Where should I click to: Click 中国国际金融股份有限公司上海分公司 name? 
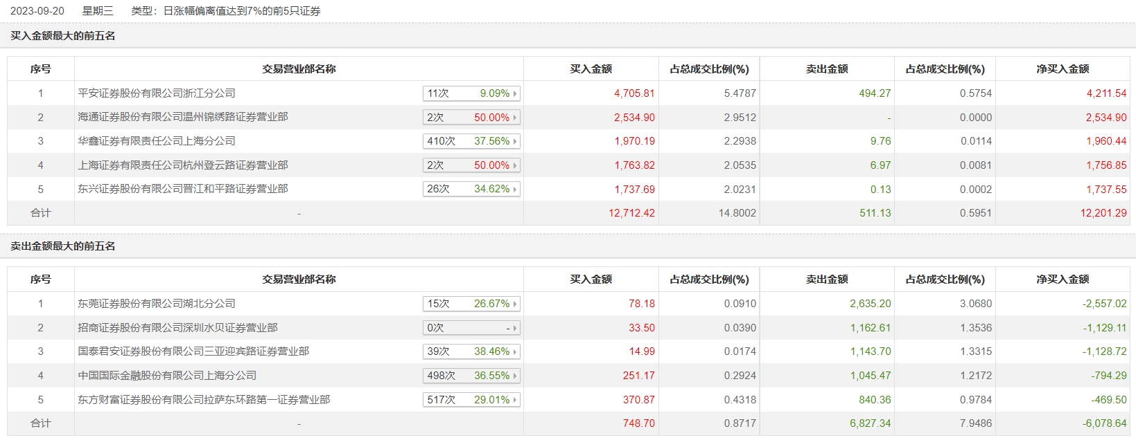tap(167, 376)
